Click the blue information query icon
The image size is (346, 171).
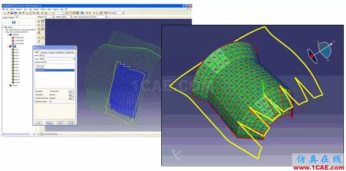click(82, 13)
